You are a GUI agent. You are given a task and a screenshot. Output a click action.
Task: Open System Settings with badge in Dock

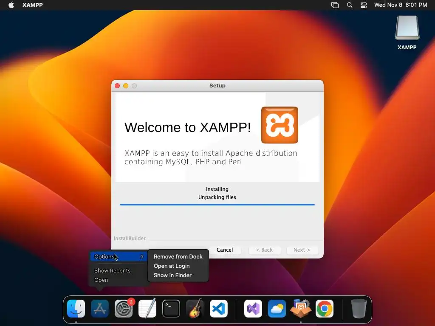[x=124, y=309]
